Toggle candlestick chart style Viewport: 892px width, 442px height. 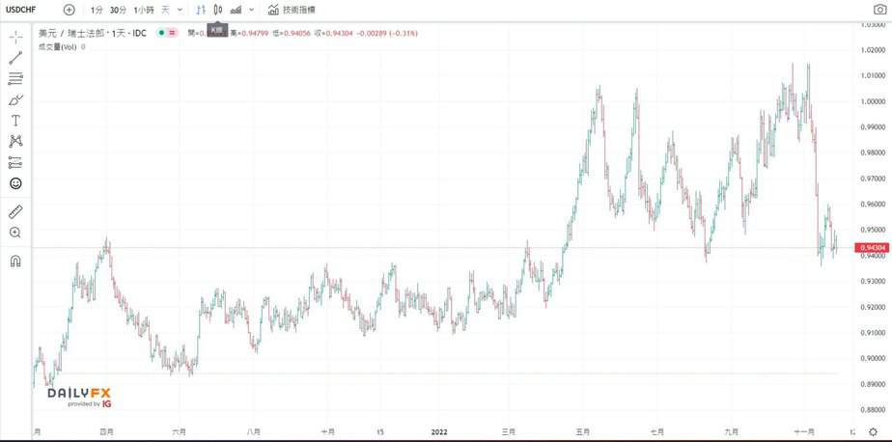tap(218, 10)
